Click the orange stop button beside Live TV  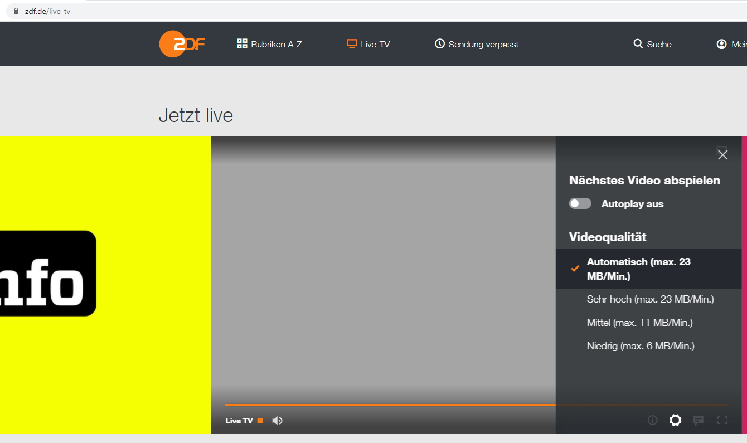click(260, 421)
